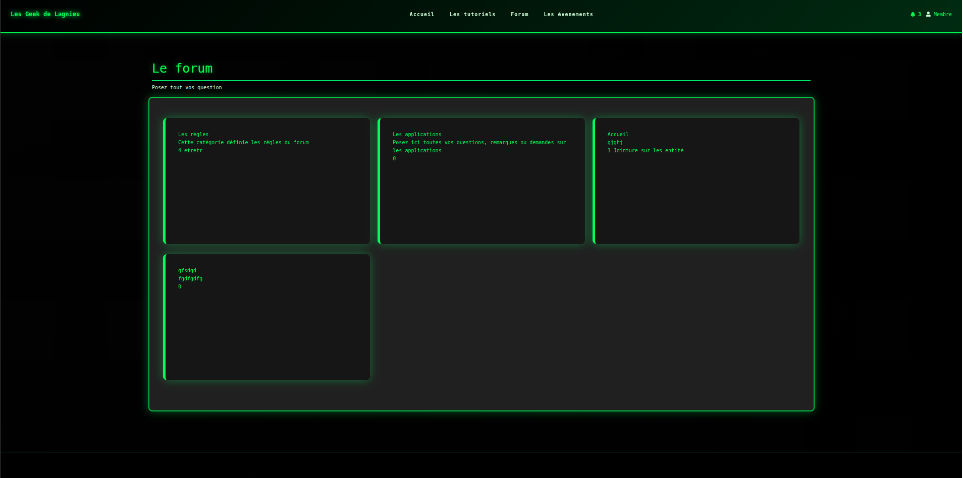Open Les tutoriels in the navigation bar
The image size is (963, 478).
coord(472,15)
